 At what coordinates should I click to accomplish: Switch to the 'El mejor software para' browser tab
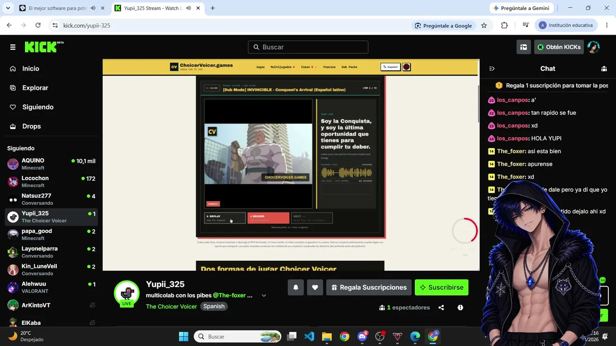(58, 8)
